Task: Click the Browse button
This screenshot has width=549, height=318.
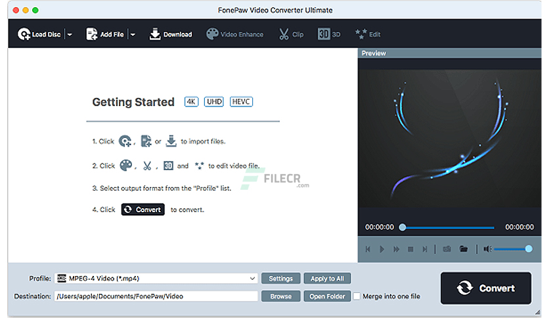Action: pos(281,296)
